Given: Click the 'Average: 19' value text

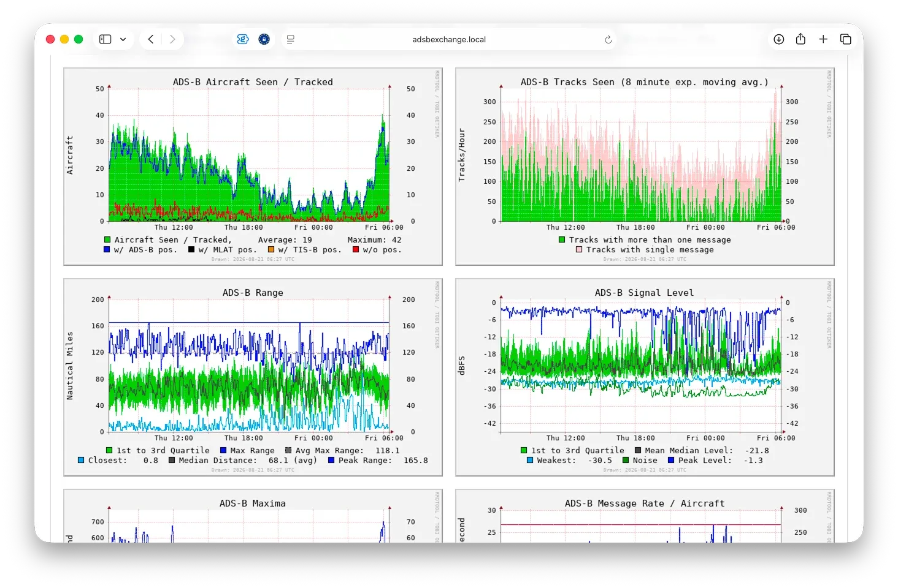Looking at the screenshot, I should 285,240.
